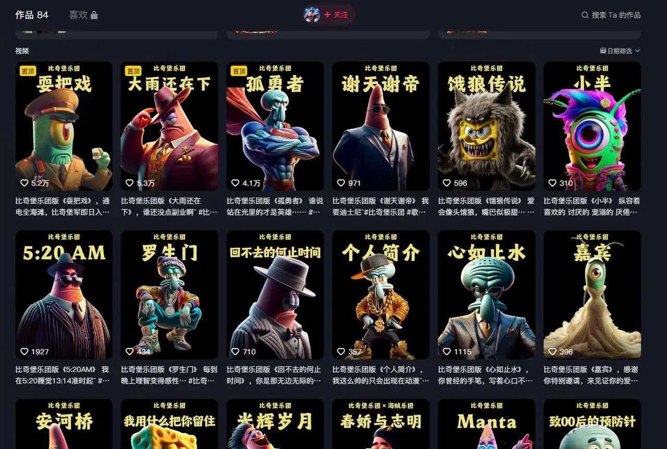
Task: Click the 搜索 Ta 的作品 search field
Action: click(x=611, y=15)
